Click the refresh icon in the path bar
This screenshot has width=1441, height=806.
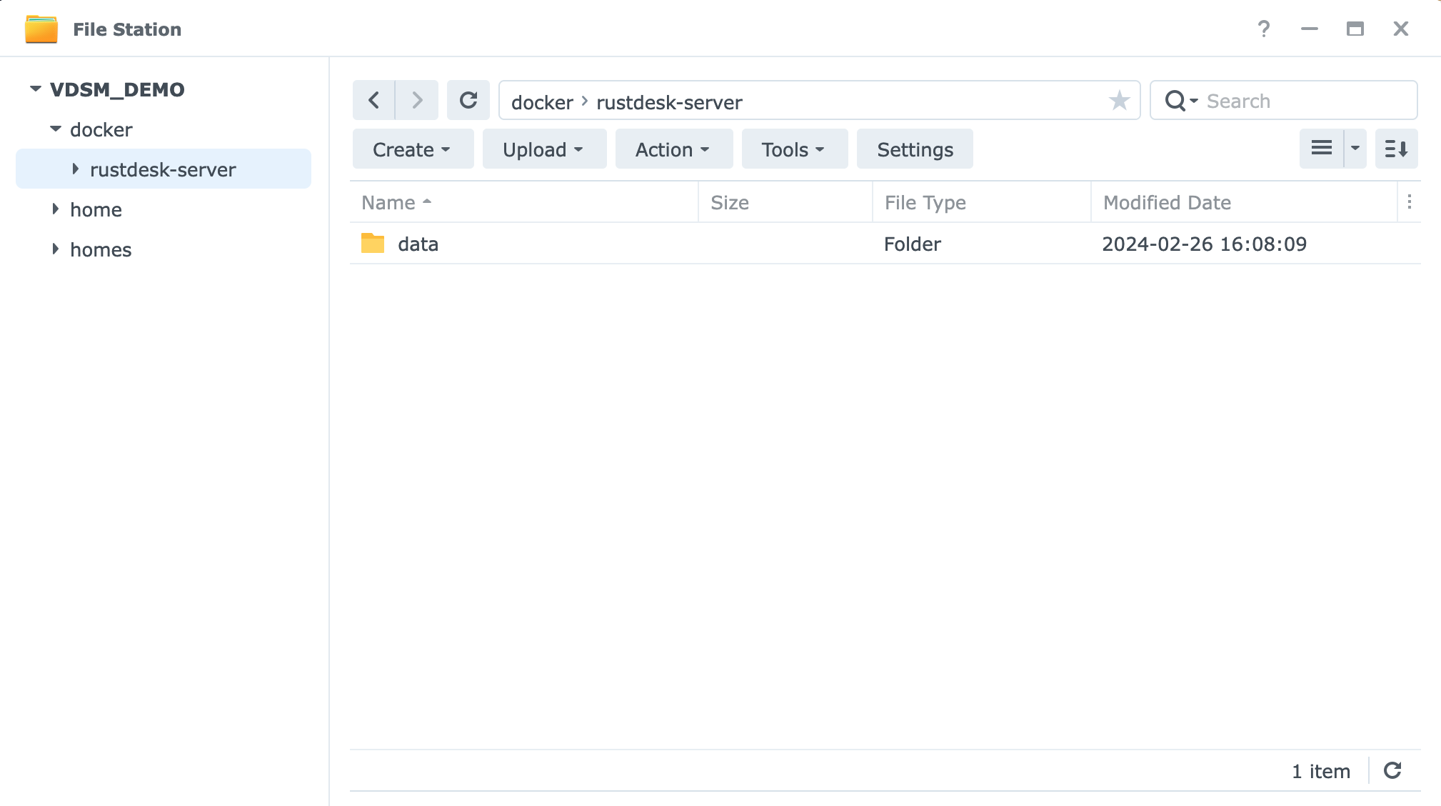pos(468,100)
